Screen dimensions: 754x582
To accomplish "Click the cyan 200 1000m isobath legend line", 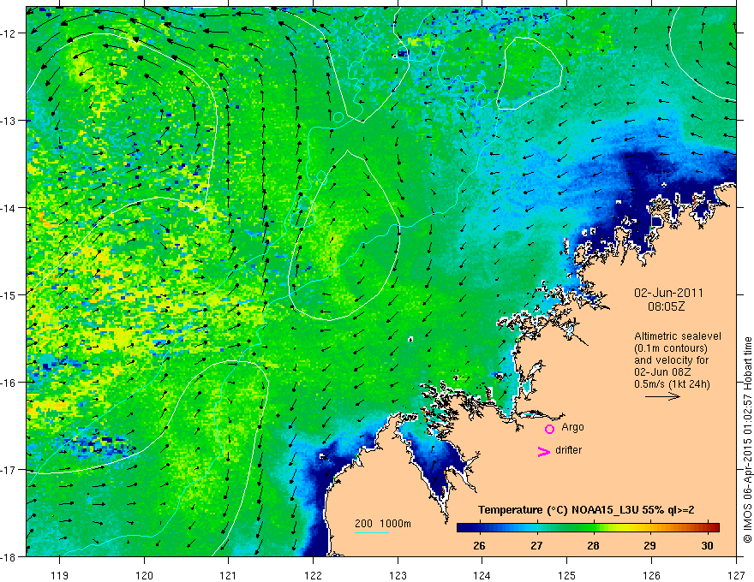I will pos(372,532).
